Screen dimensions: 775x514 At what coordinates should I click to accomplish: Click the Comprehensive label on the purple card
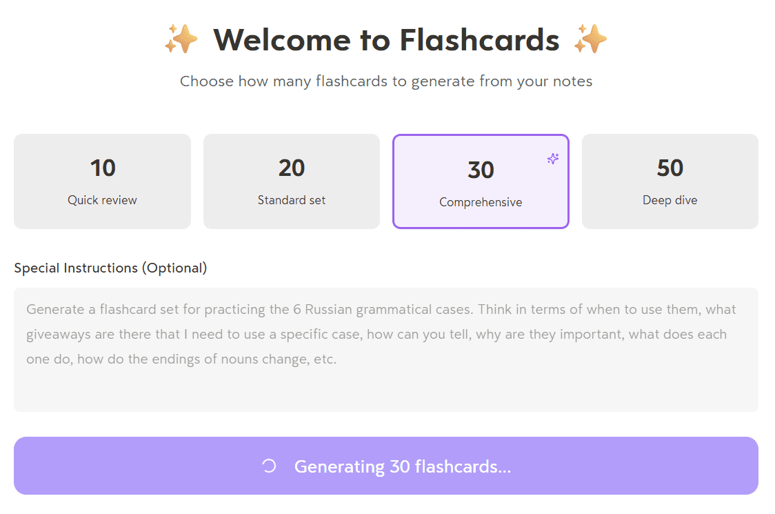[481, 202]
